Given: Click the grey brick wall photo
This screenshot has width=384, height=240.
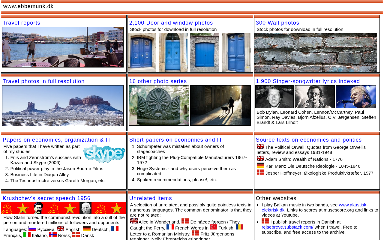Looking at the screenshot, I should [x=316, y=52].
